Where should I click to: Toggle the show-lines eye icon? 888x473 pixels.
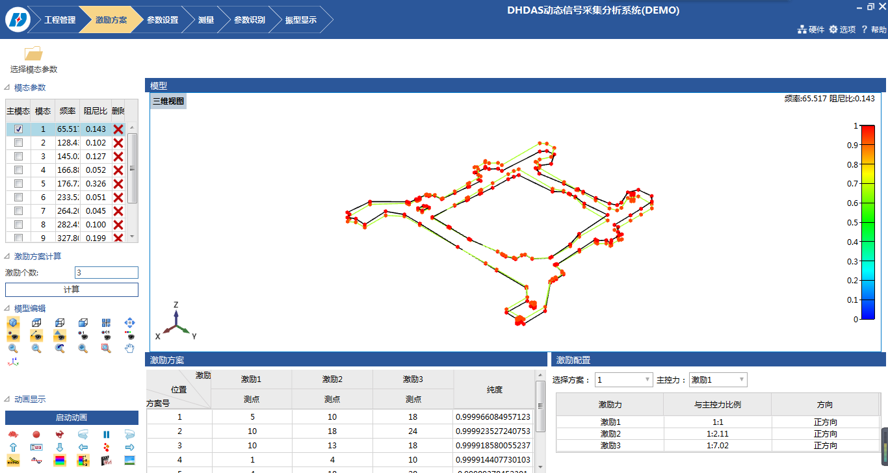click(x=36, y=335)
